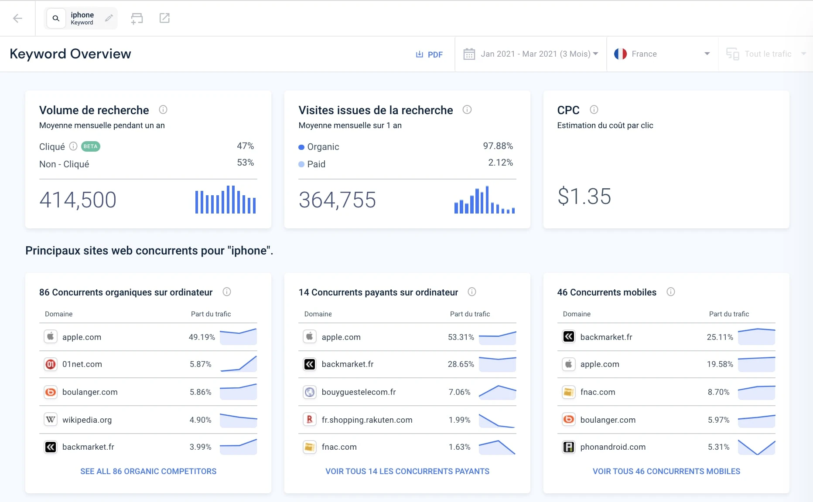Viewport: 813px width, 502px height.
Task: View all 14 paid competitors
Action: (407, 471)
